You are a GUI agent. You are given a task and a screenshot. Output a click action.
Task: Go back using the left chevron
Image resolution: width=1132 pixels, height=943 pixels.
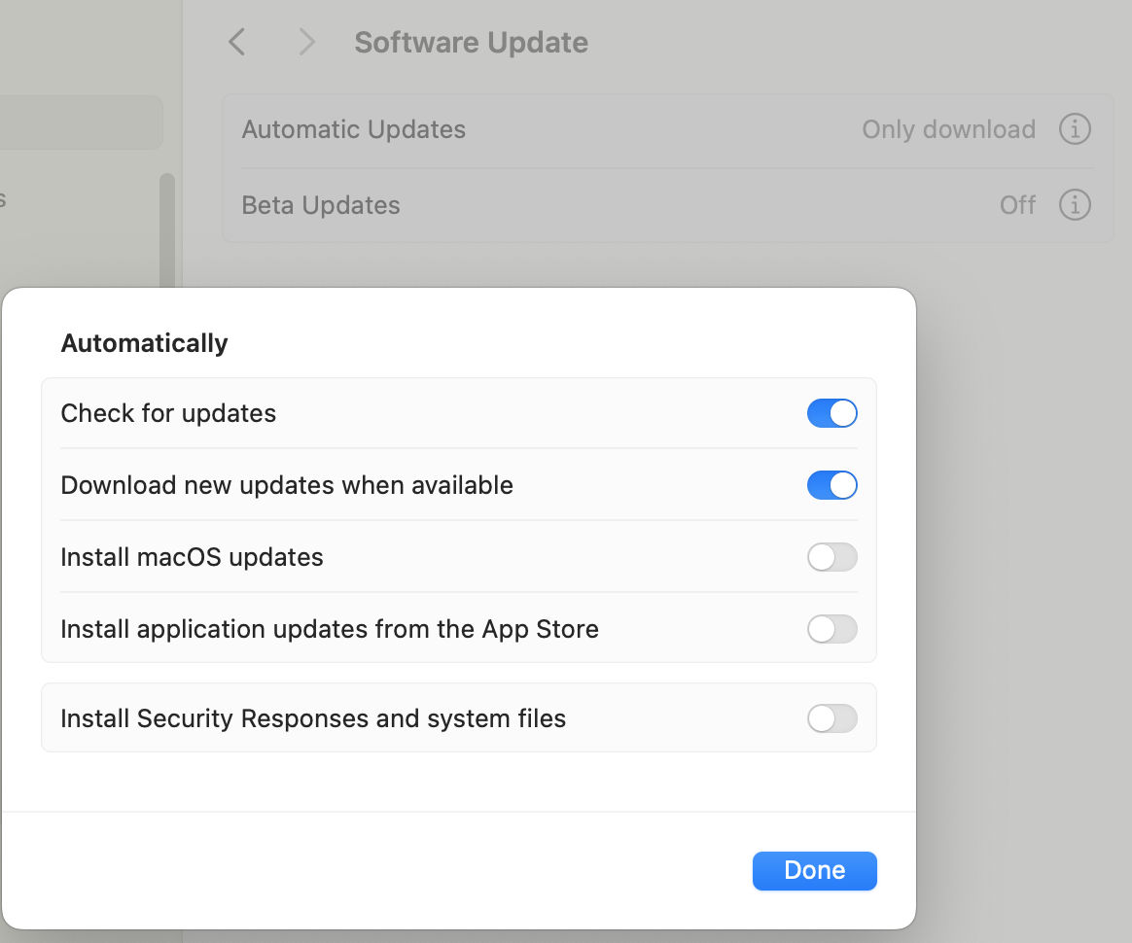click(x=236, y=42)
